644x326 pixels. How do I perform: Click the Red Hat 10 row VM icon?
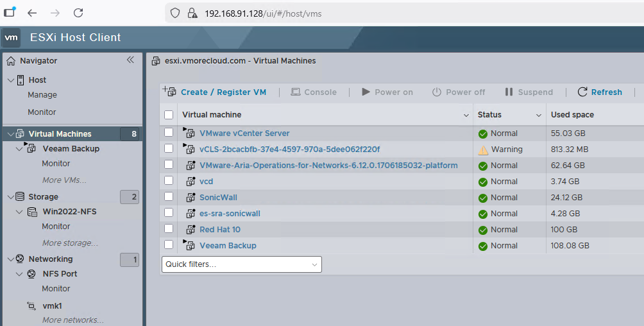(191, 229)
